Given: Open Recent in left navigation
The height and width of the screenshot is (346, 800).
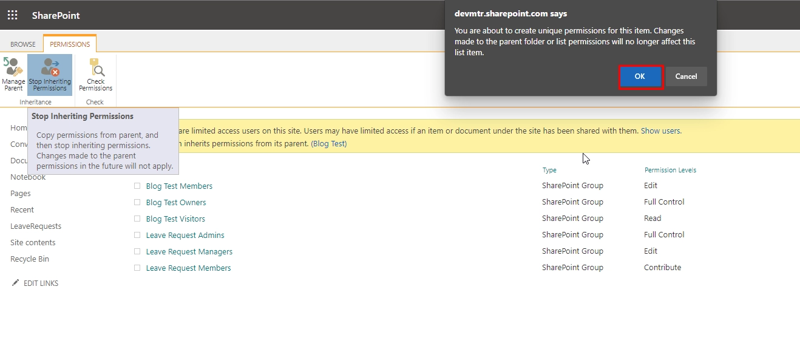Looking at the screenshot, I should 22,209.
